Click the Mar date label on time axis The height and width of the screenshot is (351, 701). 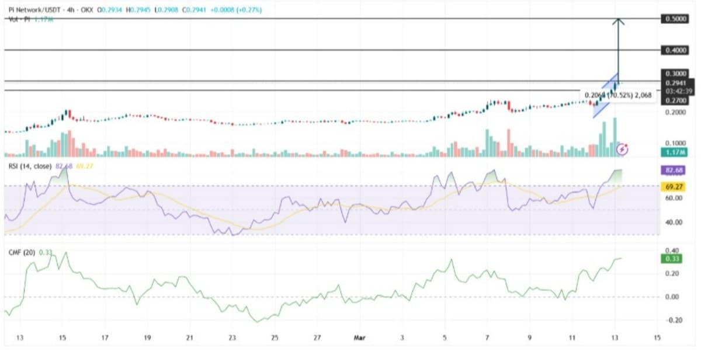coord(360,338)
